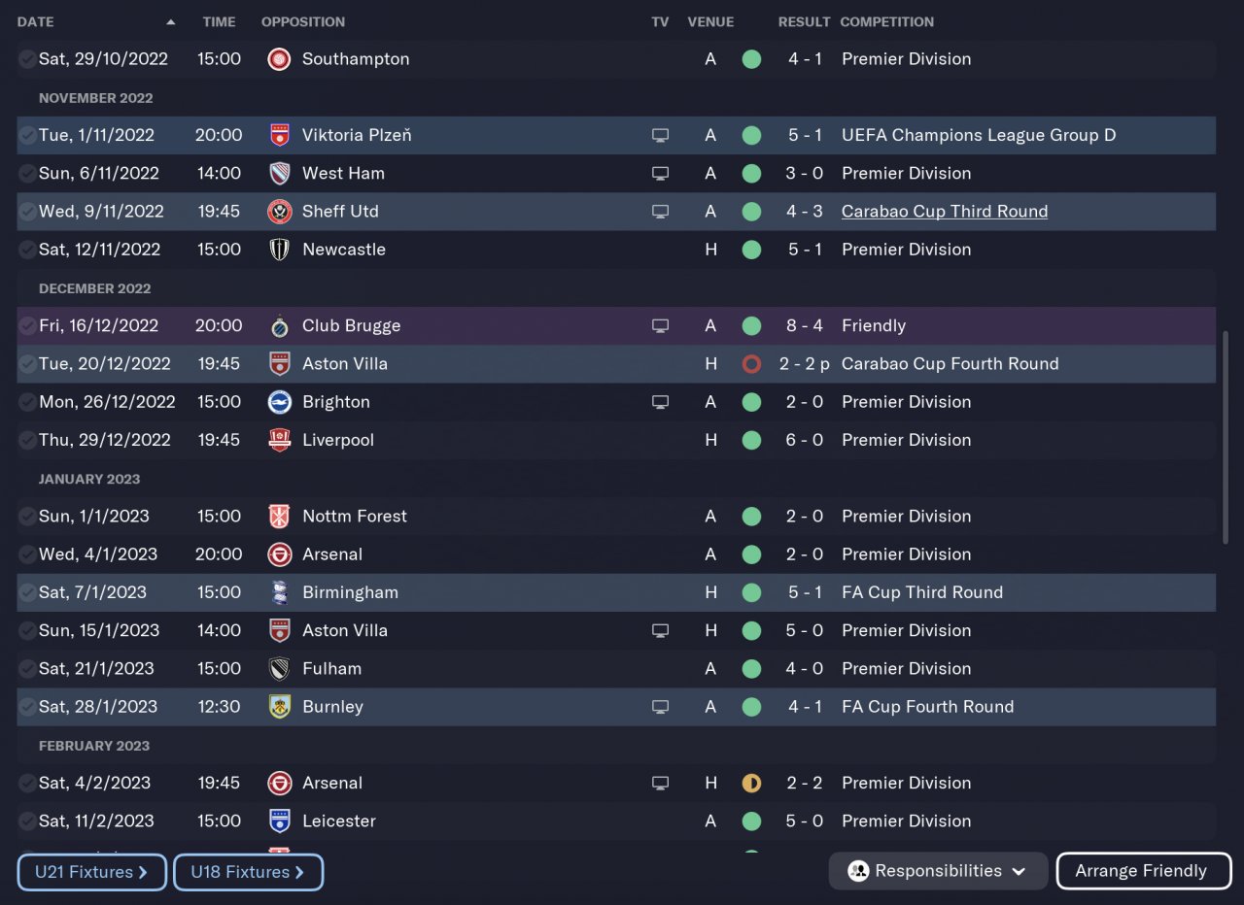Sort by the Date column header arrow
Viewport: 1244px width, 905px height.
click(171, 21)
